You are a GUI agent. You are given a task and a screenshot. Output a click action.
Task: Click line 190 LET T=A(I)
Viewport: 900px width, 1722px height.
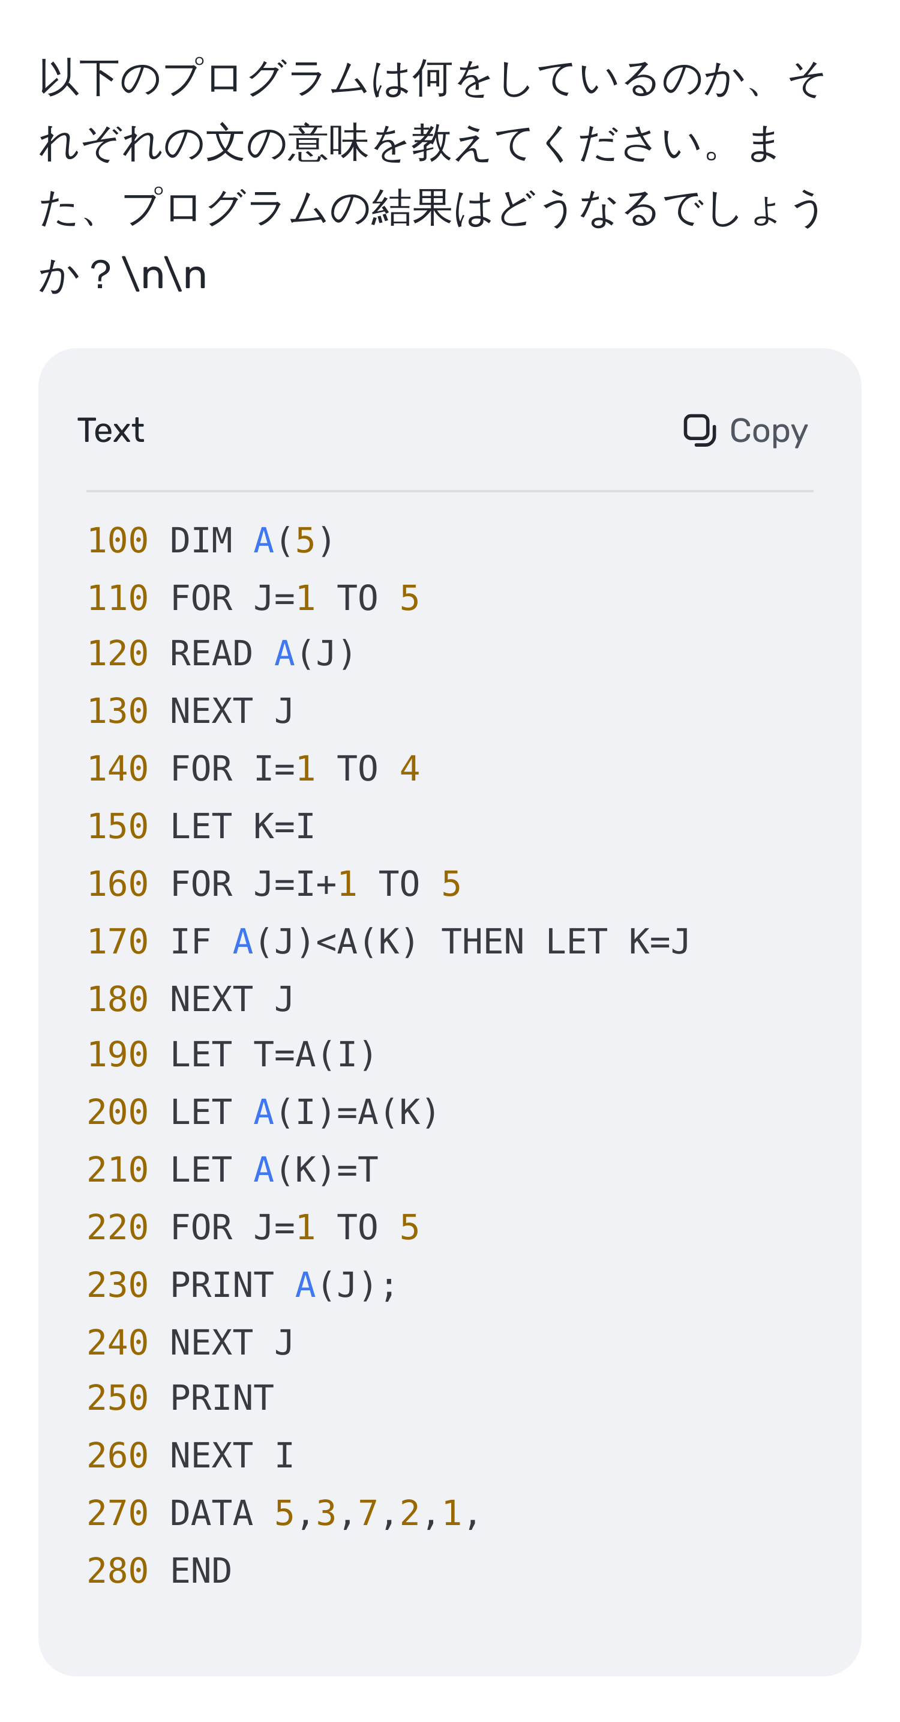[x=231, y=1054]
